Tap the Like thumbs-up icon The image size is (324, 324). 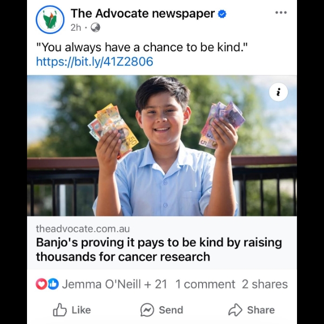pyautogui.click(x=60, y=310)
